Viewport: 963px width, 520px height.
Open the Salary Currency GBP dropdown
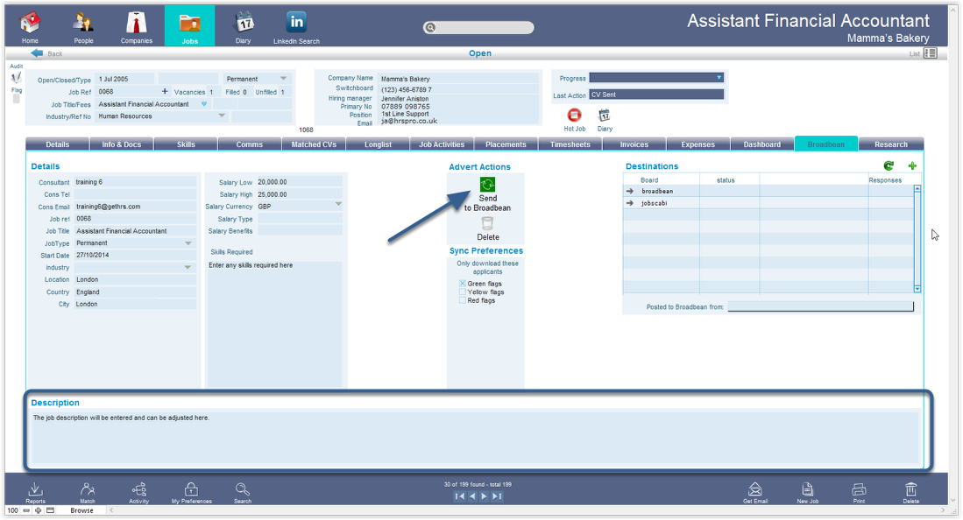click(338, 205)
